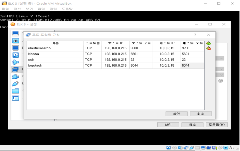240x151 pixels.
Task: Click audio status bar indicator
Action: point(180,148)
